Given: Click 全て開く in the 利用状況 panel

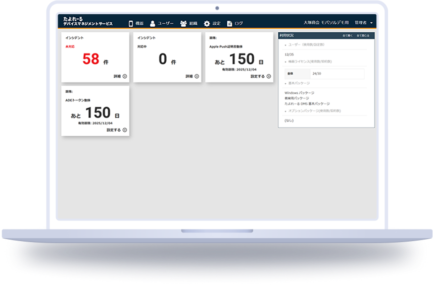Looking at the screenshot, I should [348, 36].
